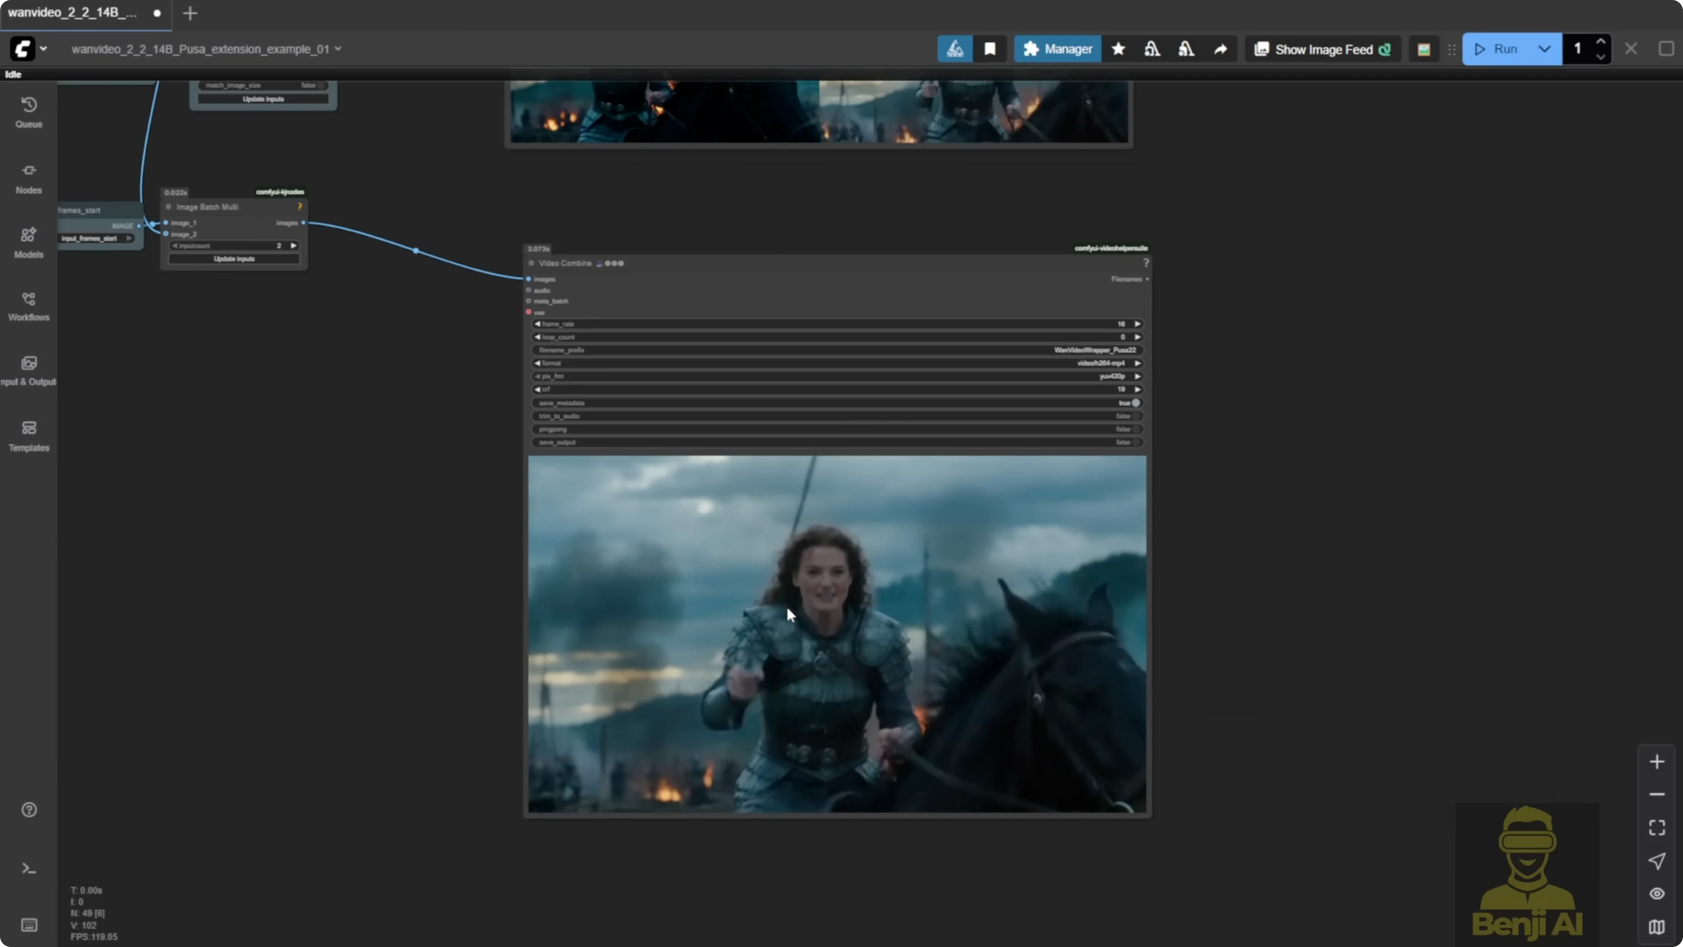Open the Models sidebar panel

[x=29, y=242]
